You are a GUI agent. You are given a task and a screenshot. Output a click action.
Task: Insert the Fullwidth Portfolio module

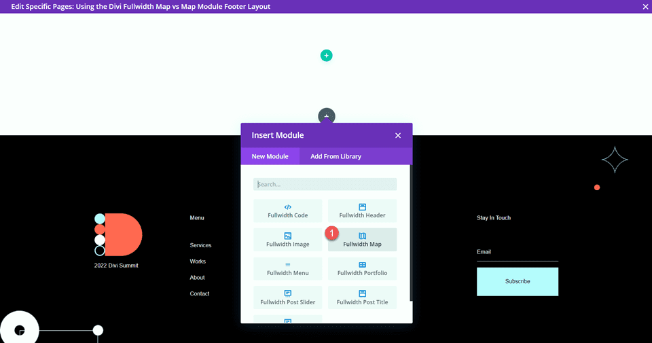click(362, 268)
